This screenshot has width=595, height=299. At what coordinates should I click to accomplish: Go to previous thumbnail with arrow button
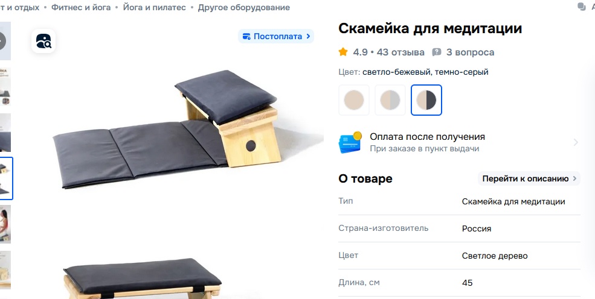[x=2, y=40]
